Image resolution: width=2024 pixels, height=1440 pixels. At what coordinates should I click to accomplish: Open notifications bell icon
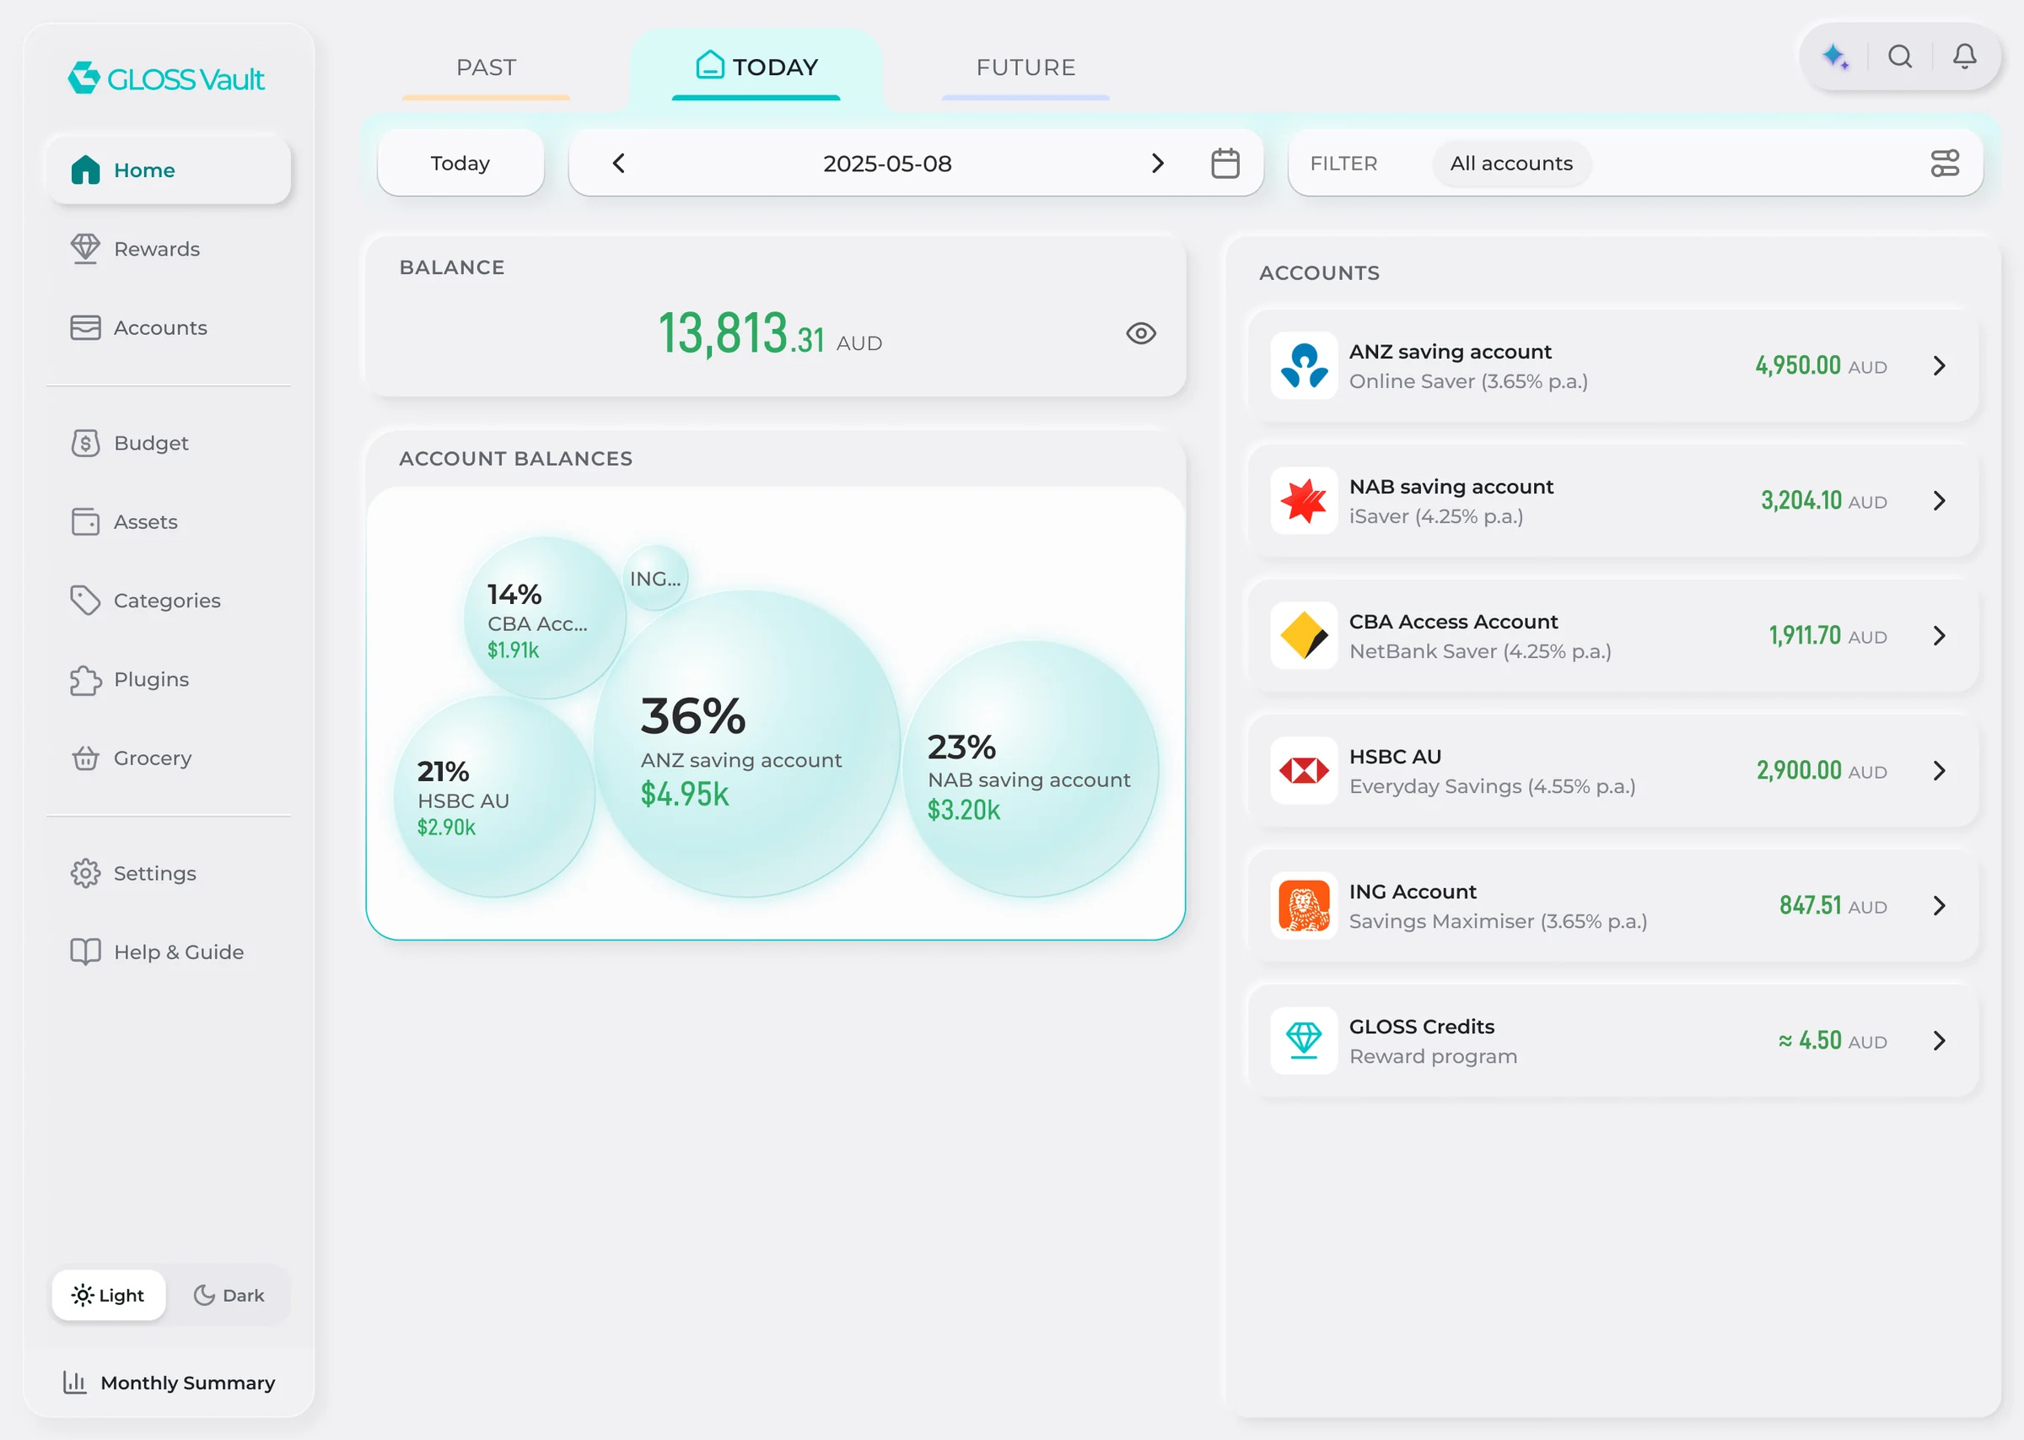tap(1965, 57)
